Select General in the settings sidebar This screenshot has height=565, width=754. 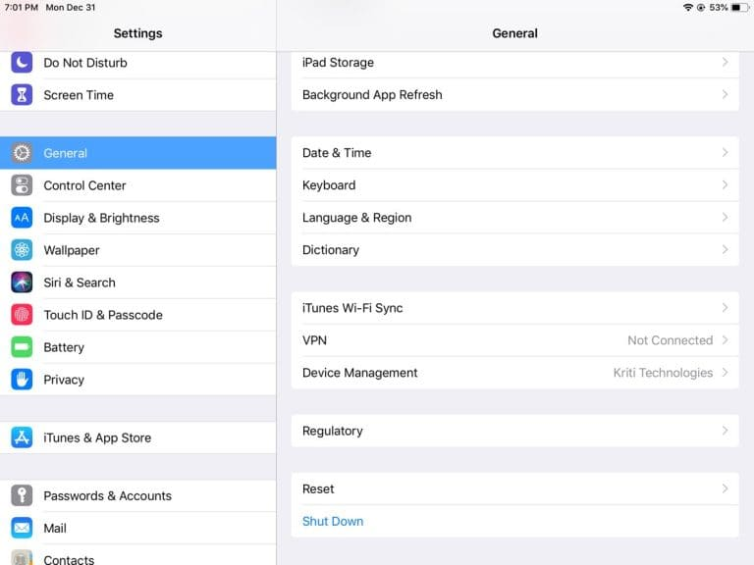(x=137, y=153)
